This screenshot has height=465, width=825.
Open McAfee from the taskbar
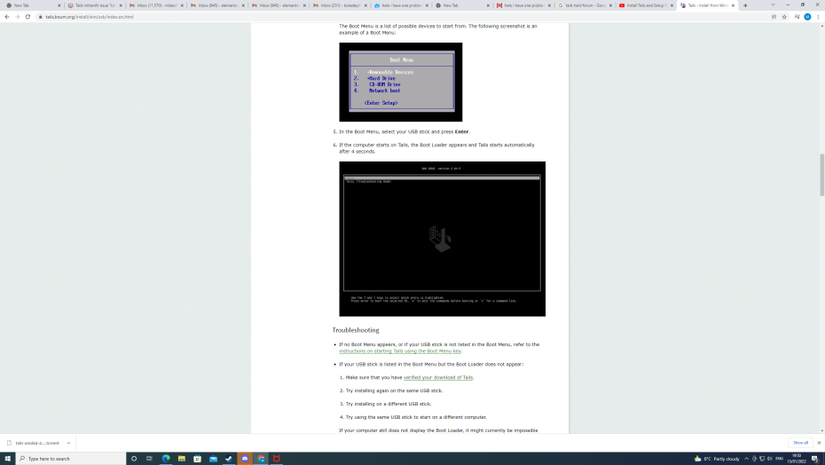tap(276, 459)
